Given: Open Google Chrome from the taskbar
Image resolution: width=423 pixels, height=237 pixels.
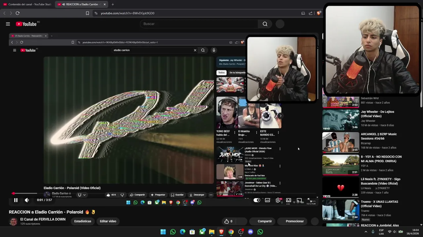Looking at the screenshot, I should click(x=231, y=232).
